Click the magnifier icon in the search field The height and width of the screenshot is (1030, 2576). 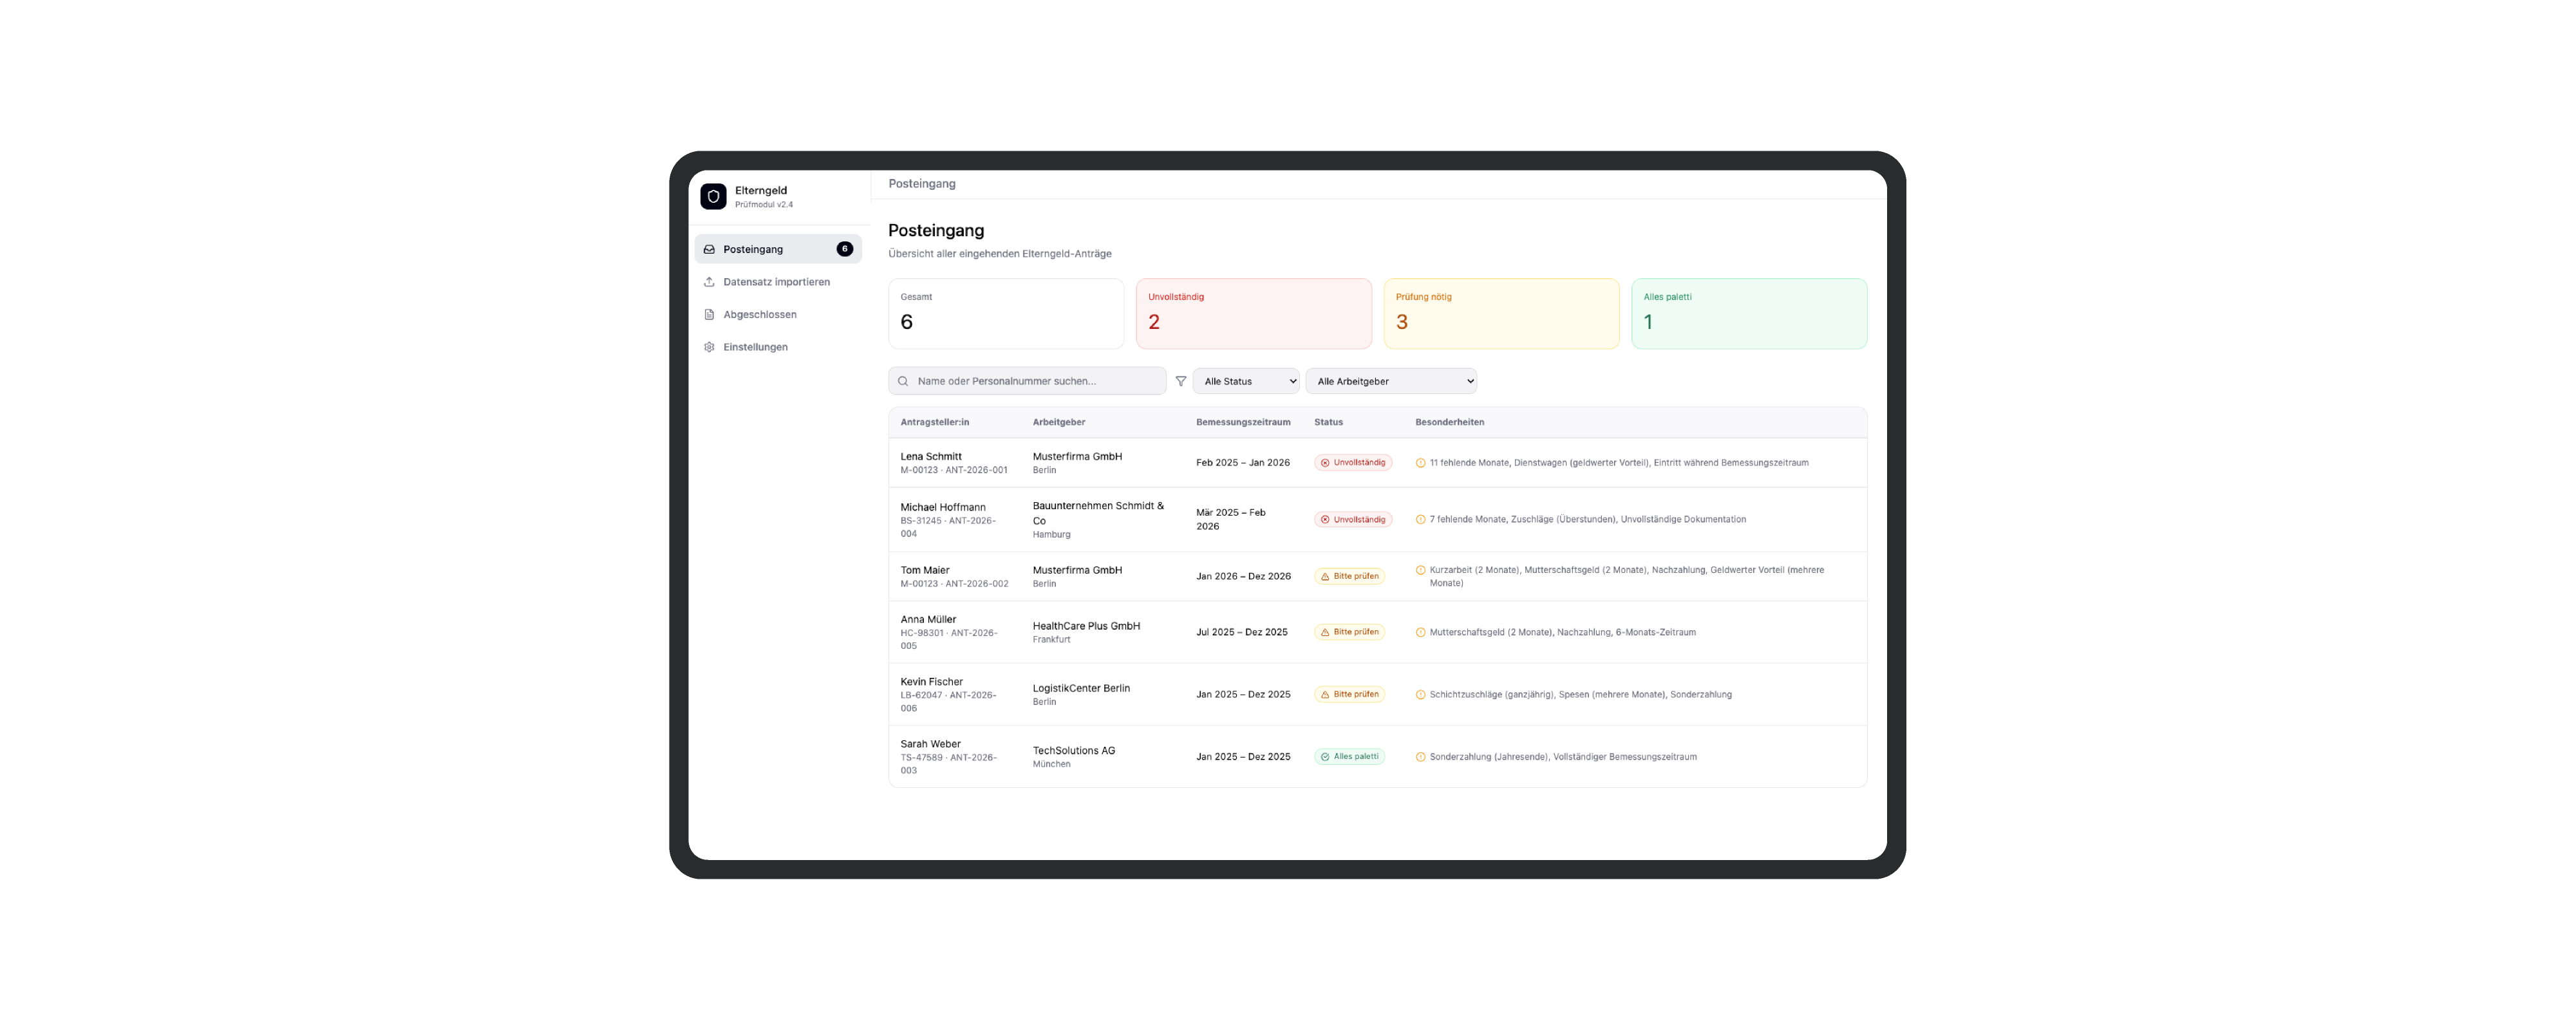[903, 380]
